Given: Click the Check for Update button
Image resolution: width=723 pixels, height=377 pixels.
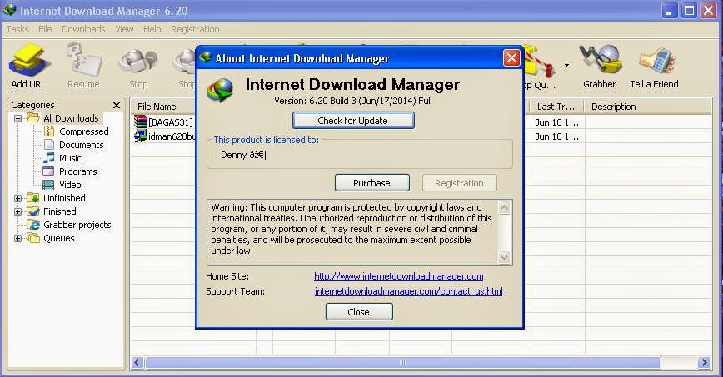Looking at the screenshot, I should click(x=353, y=121).
